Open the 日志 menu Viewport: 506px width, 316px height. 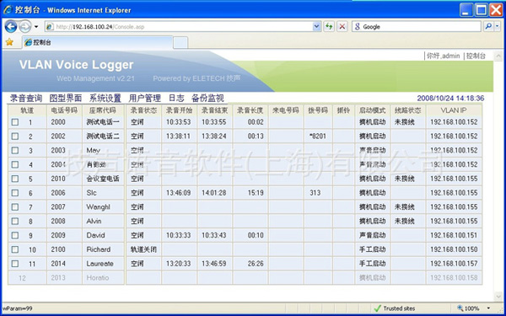[x=176, y=98]
